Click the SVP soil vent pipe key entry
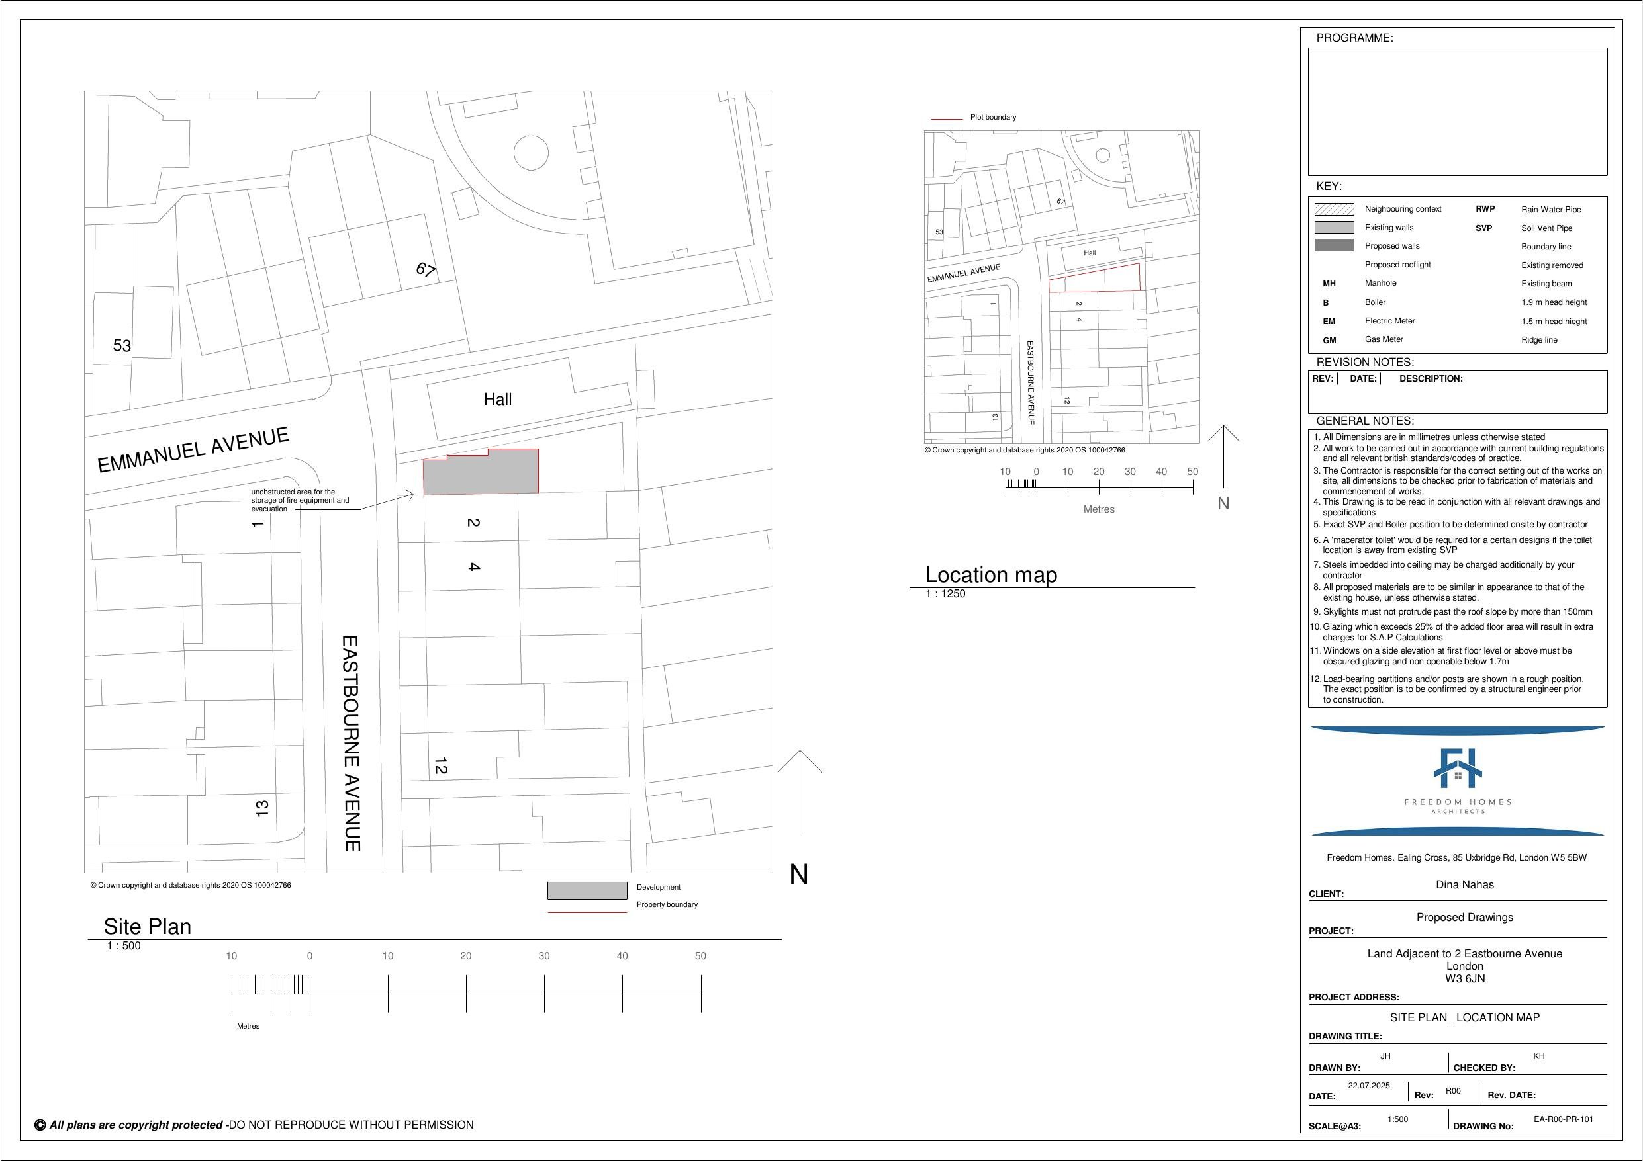 [x=1484, y=228]
